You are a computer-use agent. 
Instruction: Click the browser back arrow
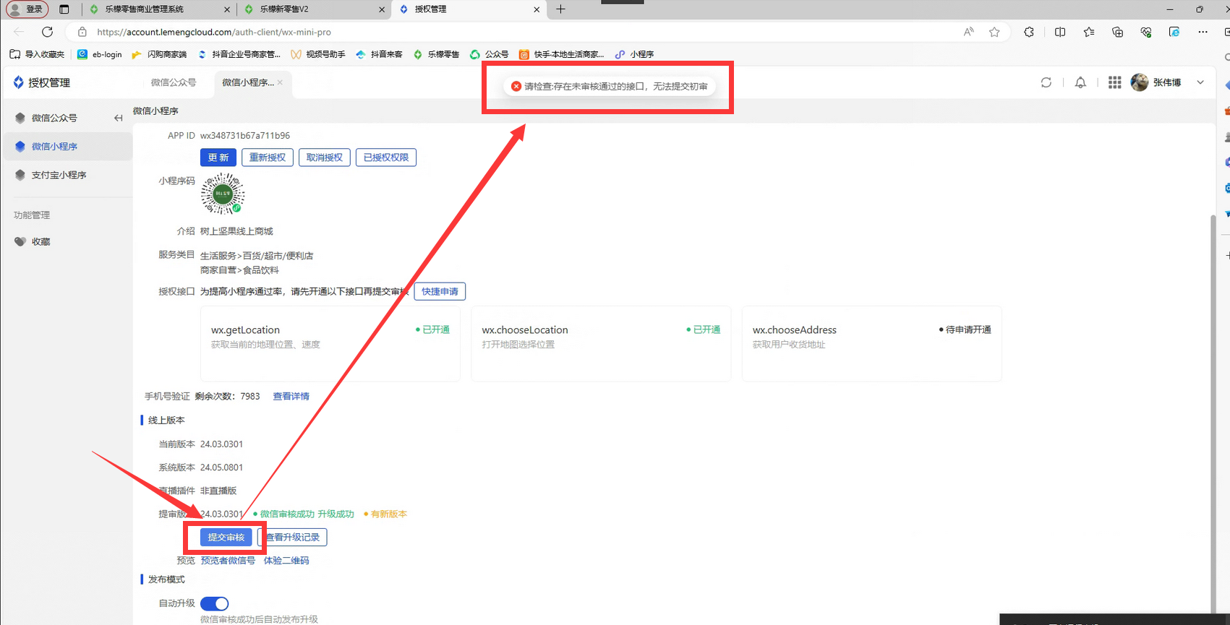pos(19,32)
